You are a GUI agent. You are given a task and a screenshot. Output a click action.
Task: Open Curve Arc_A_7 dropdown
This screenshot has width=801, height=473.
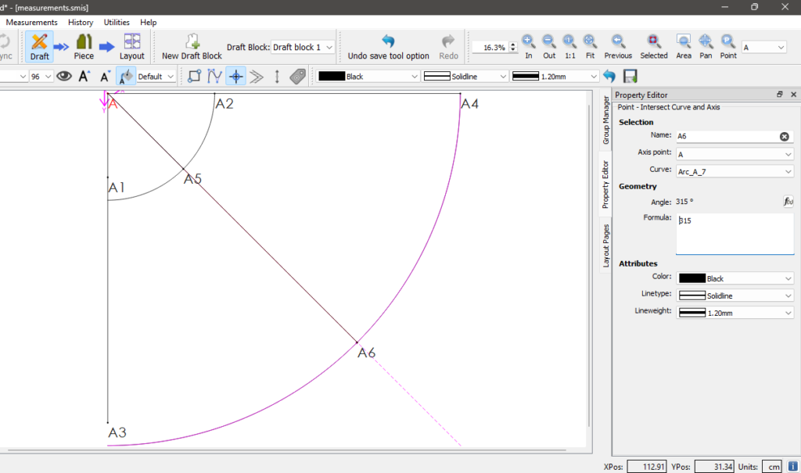[x=735, y=172]
